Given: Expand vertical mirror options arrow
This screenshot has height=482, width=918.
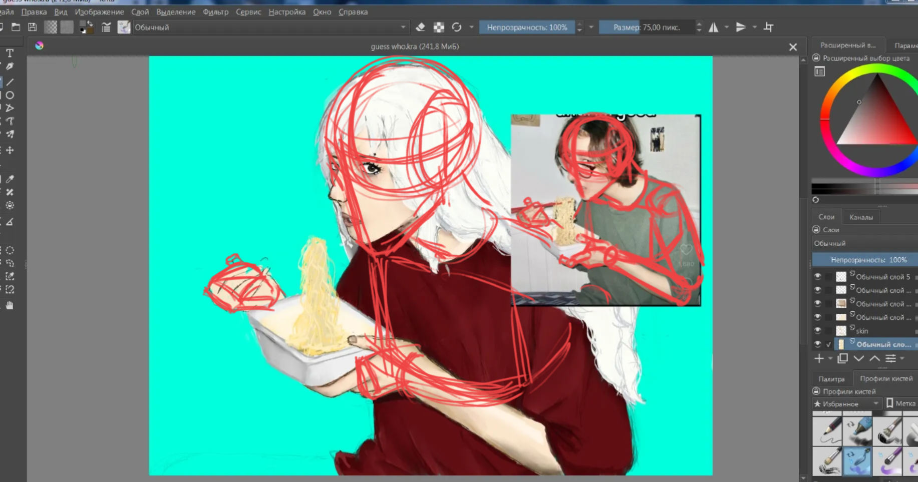Looking at the screenshot, I should (x=754, y=27).
